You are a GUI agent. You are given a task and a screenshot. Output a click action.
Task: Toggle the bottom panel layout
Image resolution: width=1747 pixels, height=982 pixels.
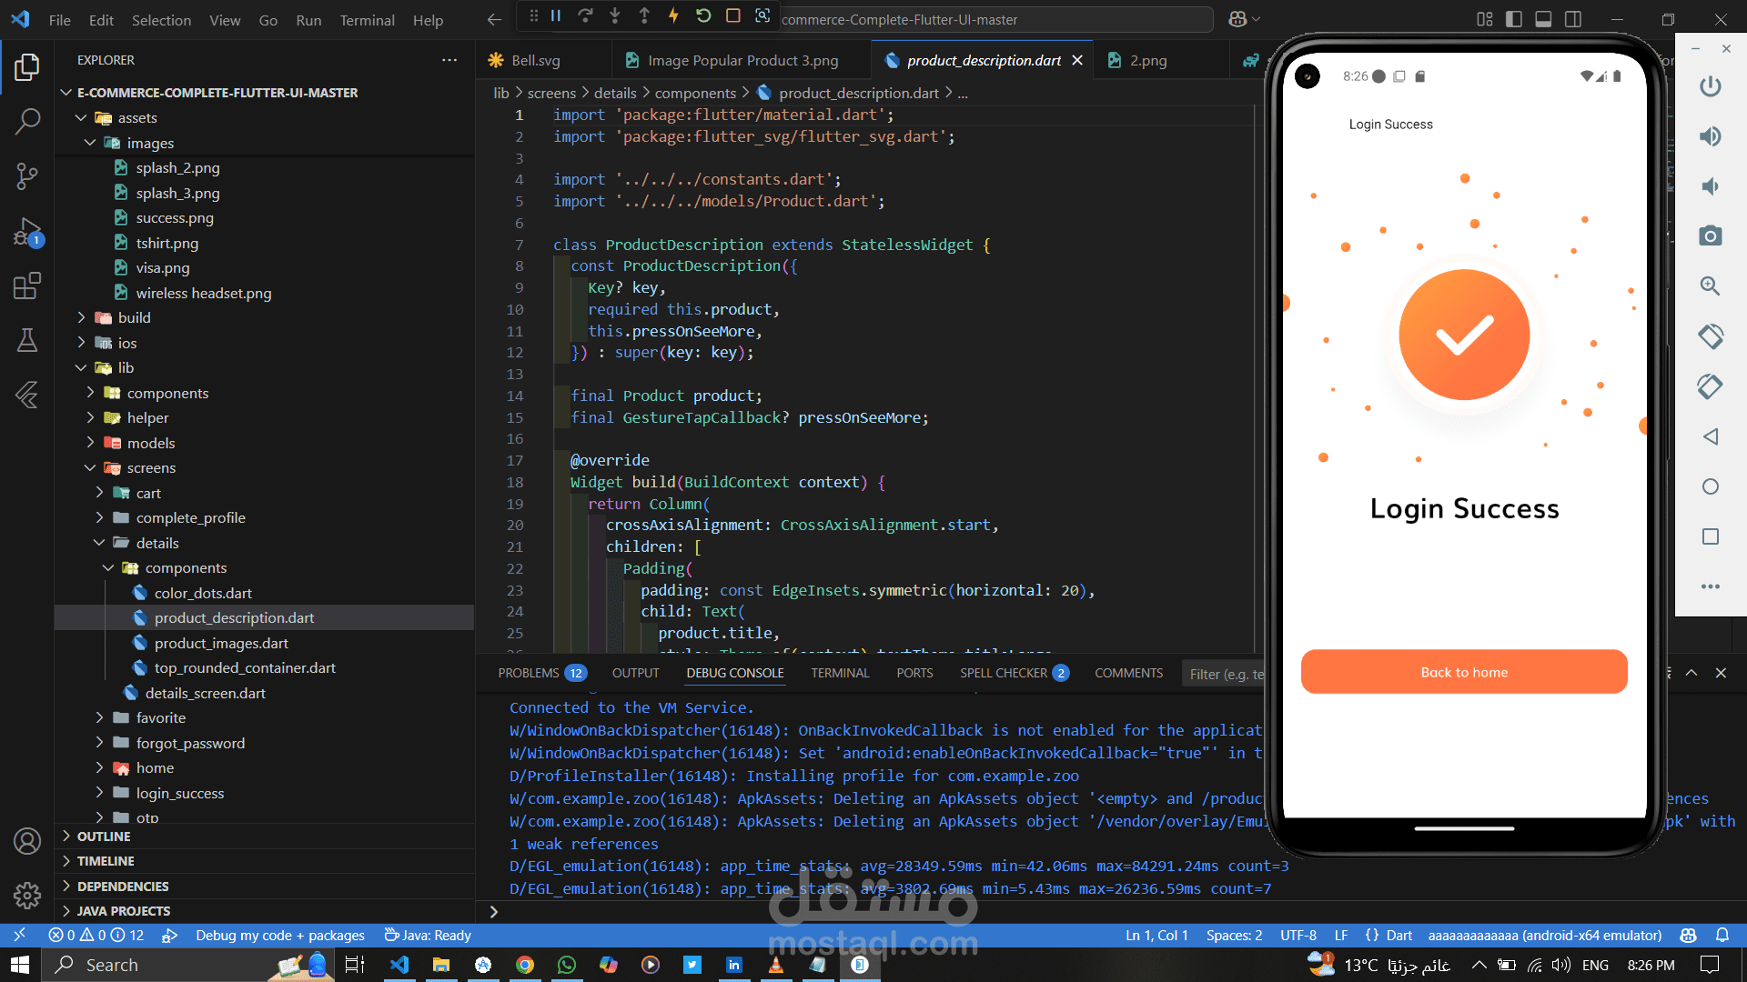1543,19
